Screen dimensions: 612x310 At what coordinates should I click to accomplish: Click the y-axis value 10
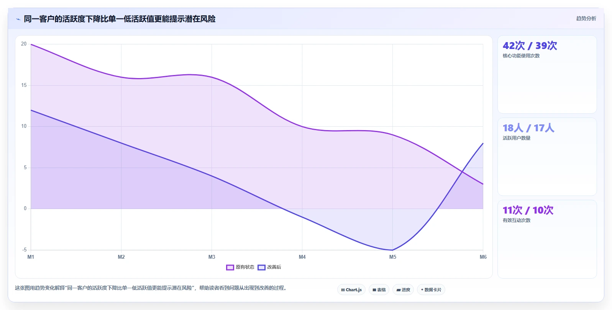24,126
